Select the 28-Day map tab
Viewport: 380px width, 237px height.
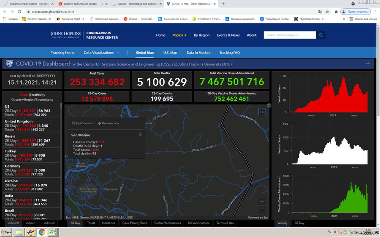(75, 223)
